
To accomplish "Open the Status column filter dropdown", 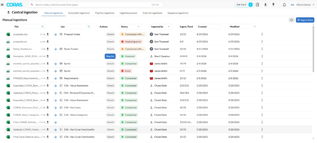I will [x=138, y=27].
